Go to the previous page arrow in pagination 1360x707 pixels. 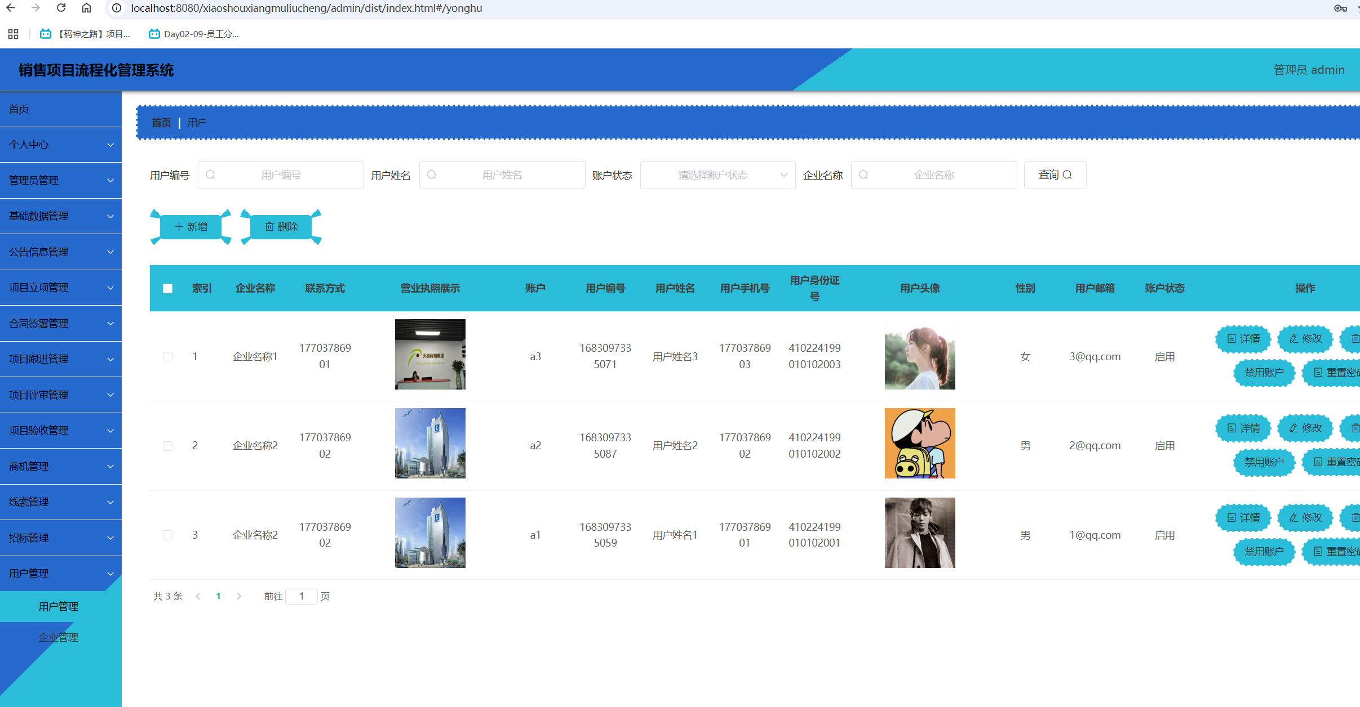coord(198,596)
